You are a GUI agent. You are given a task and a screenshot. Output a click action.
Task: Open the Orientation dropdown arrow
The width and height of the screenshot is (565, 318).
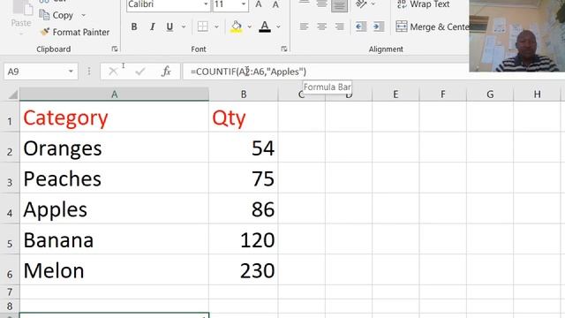tap(373, 4)
